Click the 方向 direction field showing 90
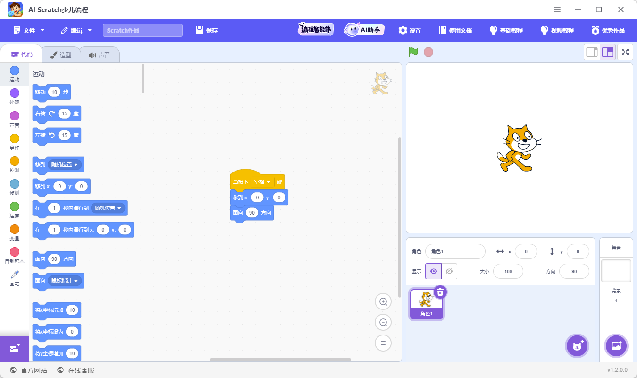Screen dimensions: 637x378 tap(574, 271)
